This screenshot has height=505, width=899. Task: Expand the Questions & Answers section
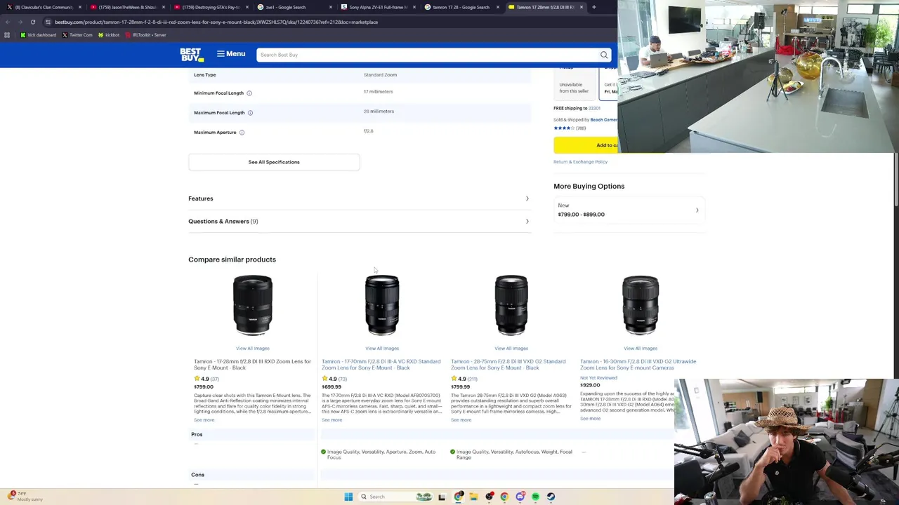[359, 222]
